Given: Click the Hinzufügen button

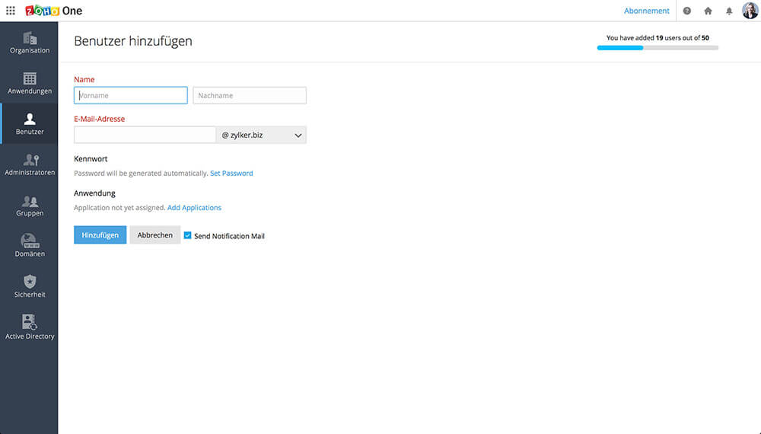Looking at the screenshot, I should 100,235.
